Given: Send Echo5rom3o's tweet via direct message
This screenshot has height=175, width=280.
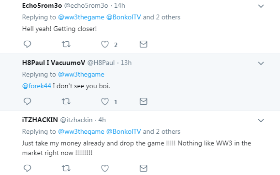Looking at the screenshot, I should tap(144, 44).
